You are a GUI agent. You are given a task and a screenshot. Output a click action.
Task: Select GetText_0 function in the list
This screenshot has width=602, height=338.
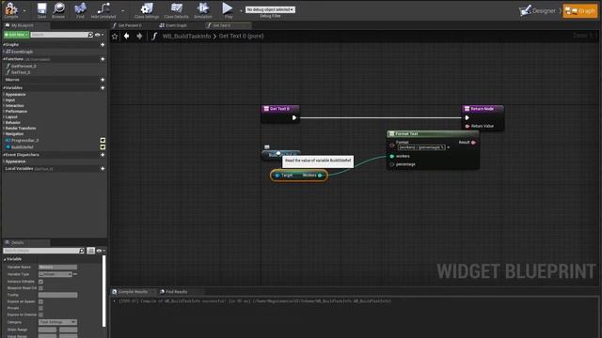(x=21, y=72)
